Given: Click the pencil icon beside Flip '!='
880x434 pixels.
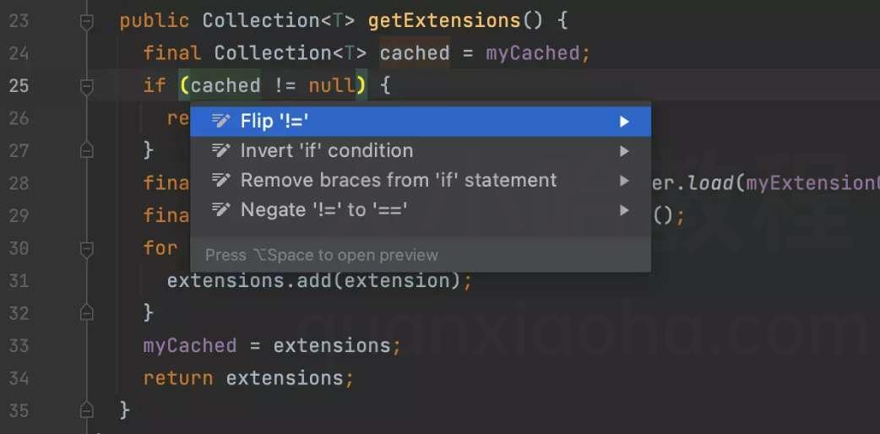Looking at the screenshot, I should point(220,121).
